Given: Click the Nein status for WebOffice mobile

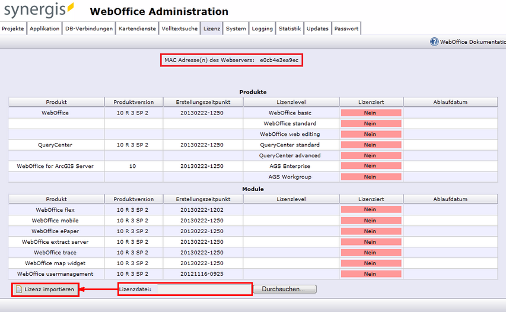Looking at the screenshot, I should 371,221.
